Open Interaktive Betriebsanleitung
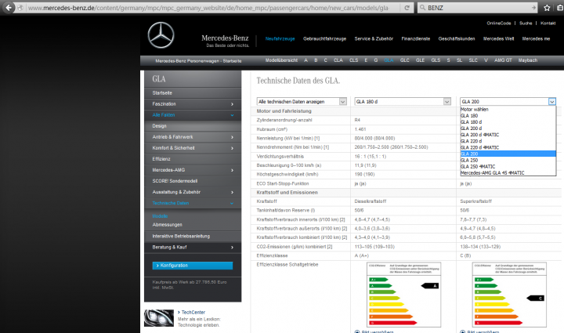The image size is (564, 333). pos(193,237)
